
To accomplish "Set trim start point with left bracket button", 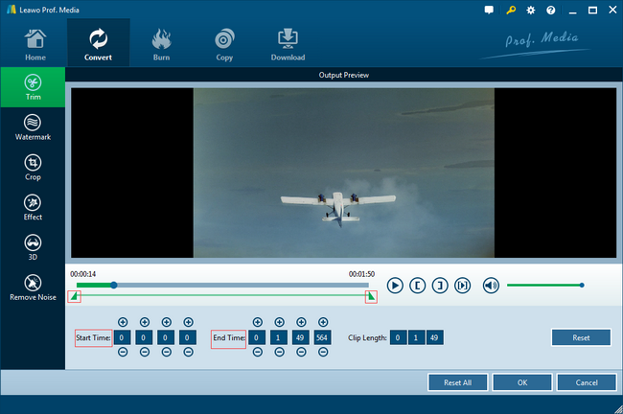I will click(418, 285).
